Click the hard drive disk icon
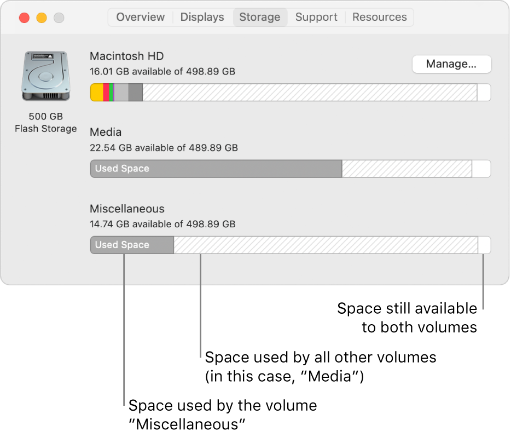 pos(45,76)
